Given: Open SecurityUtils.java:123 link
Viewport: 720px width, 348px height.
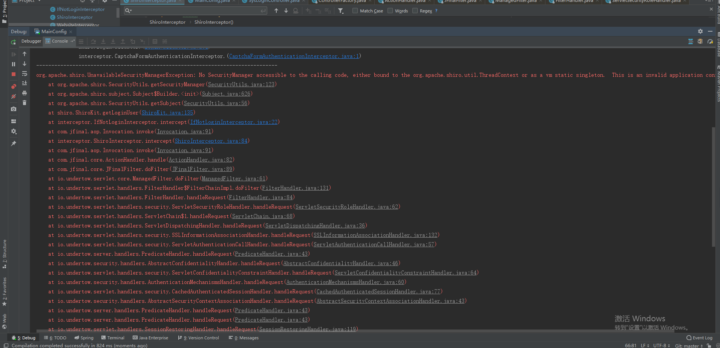Looking at the screenshot, I should tap(241, 84).
